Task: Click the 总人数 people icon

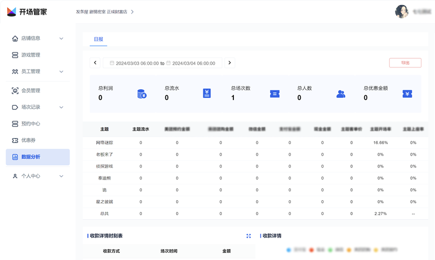Action: click(x=341, y=94)
